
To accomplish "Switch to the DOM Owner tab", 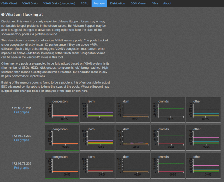I will coord(139,3).
